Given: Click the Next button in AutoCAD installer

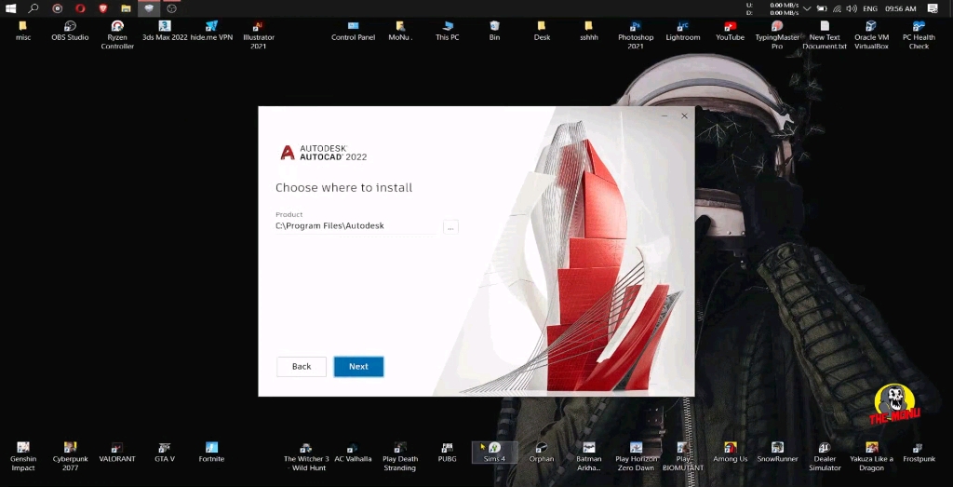Looking at the screenshot, I should click(358, 367).
